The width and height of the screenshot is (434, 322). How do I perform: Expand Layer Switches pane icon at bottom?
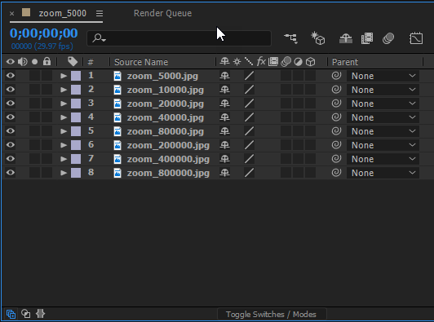(x=11, y=314)
